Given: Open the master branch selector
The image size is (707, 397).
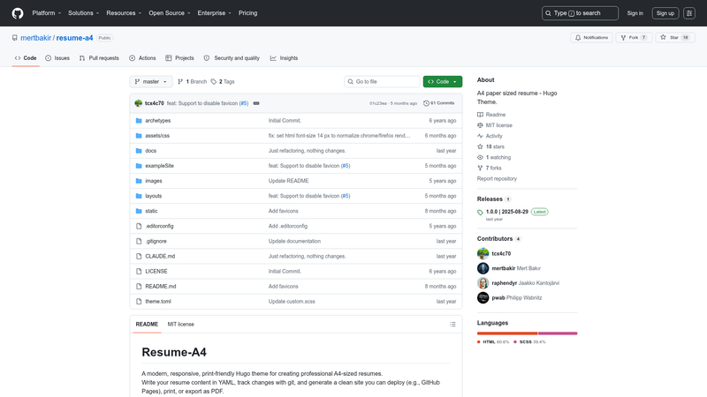Looking at the screenshot, I should 151,81.
